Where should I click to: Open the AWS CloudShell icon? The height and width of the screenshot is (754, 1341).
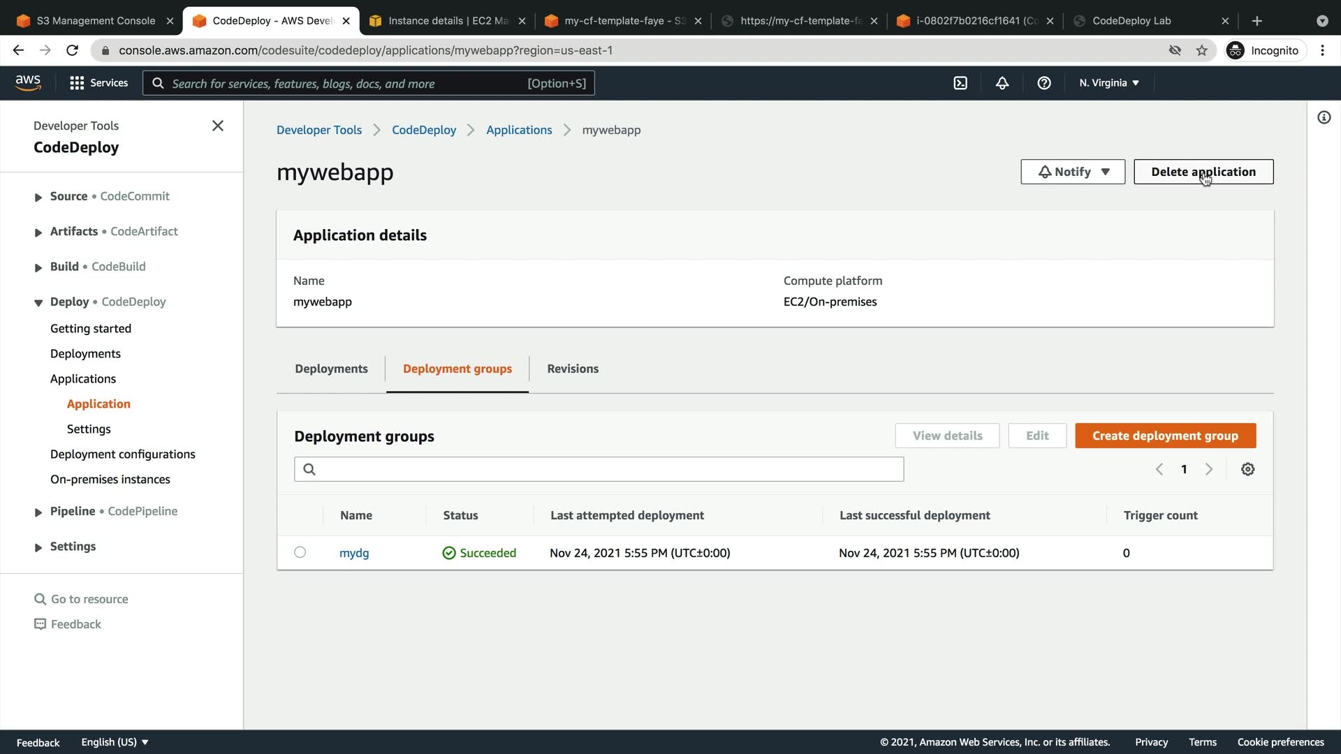tap(960, 83)
